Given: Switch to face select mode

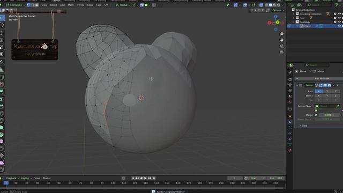Looking at the screenshot, I should (37, 5).
